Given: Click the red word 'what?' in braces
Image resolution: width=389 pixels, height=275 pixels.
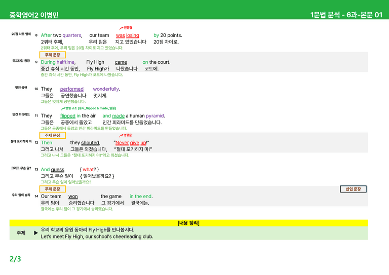Looking at the screenshot, I should pos(89,169).
